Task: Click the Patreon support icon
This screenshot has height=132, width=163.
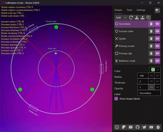Action: point(124,127)
